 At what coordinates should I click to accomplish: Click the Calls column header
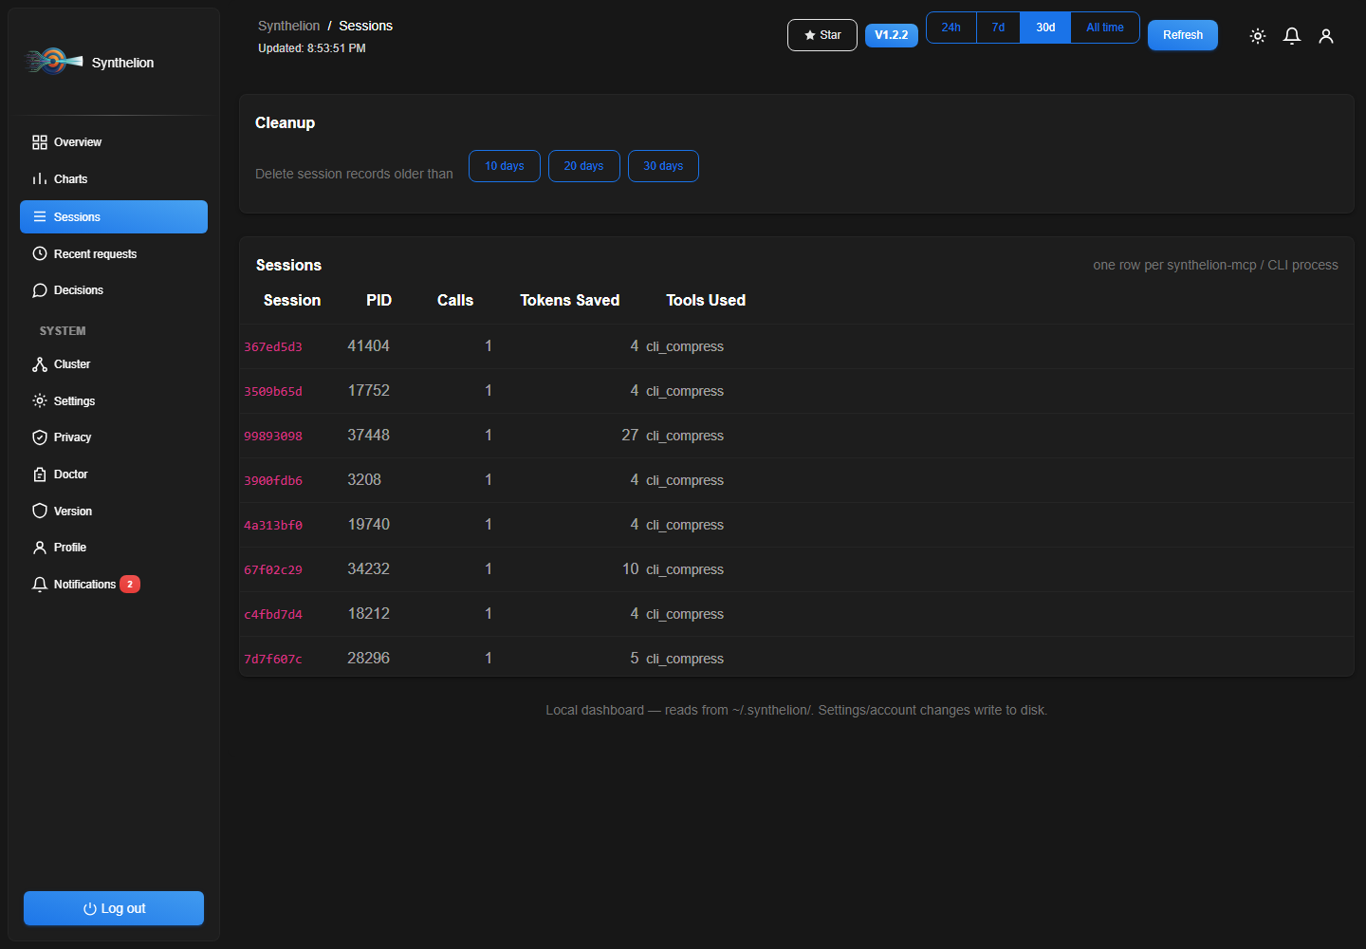(x=455, y=301)
